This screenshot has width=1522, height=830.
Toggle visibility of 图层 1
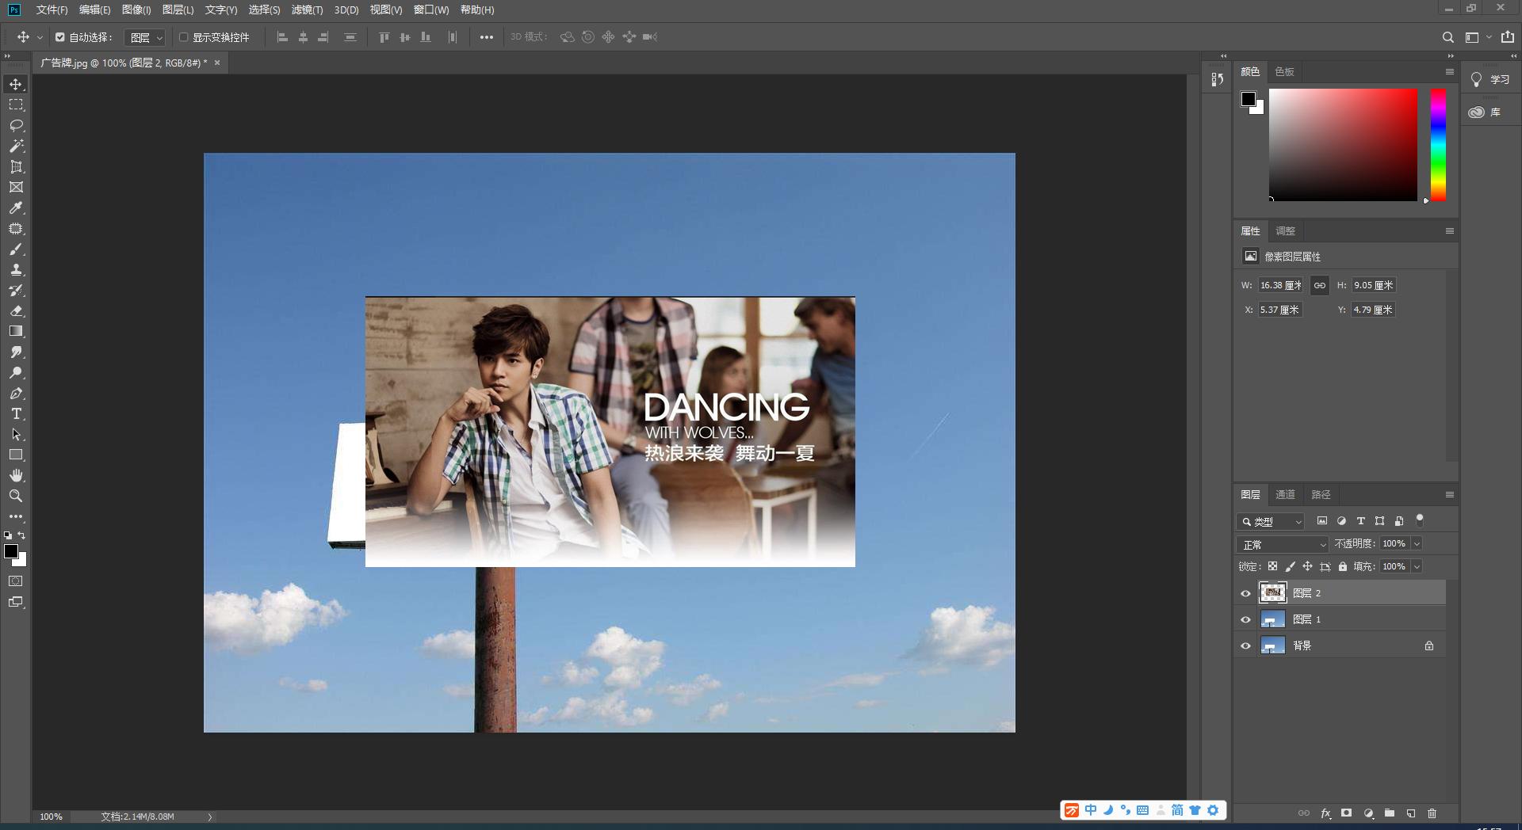(1247, 619)
